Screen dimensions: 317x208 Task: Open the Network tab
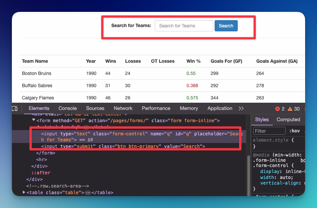click(123, 108)
